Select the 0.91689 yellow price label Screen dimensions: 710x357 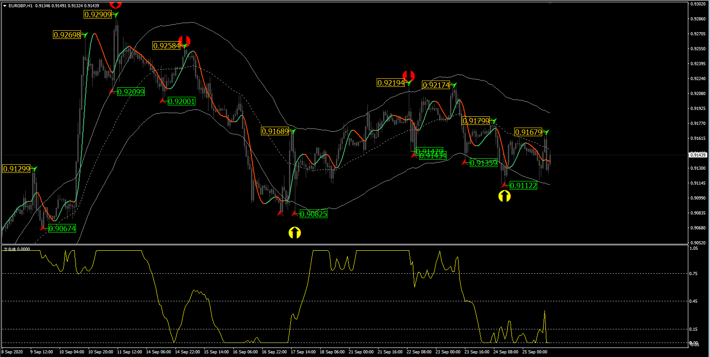pyautogui.click(x=275, y=131)
